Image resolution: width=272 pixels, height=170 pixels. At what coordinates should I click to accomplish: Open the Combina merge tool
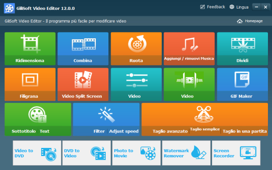83,49
